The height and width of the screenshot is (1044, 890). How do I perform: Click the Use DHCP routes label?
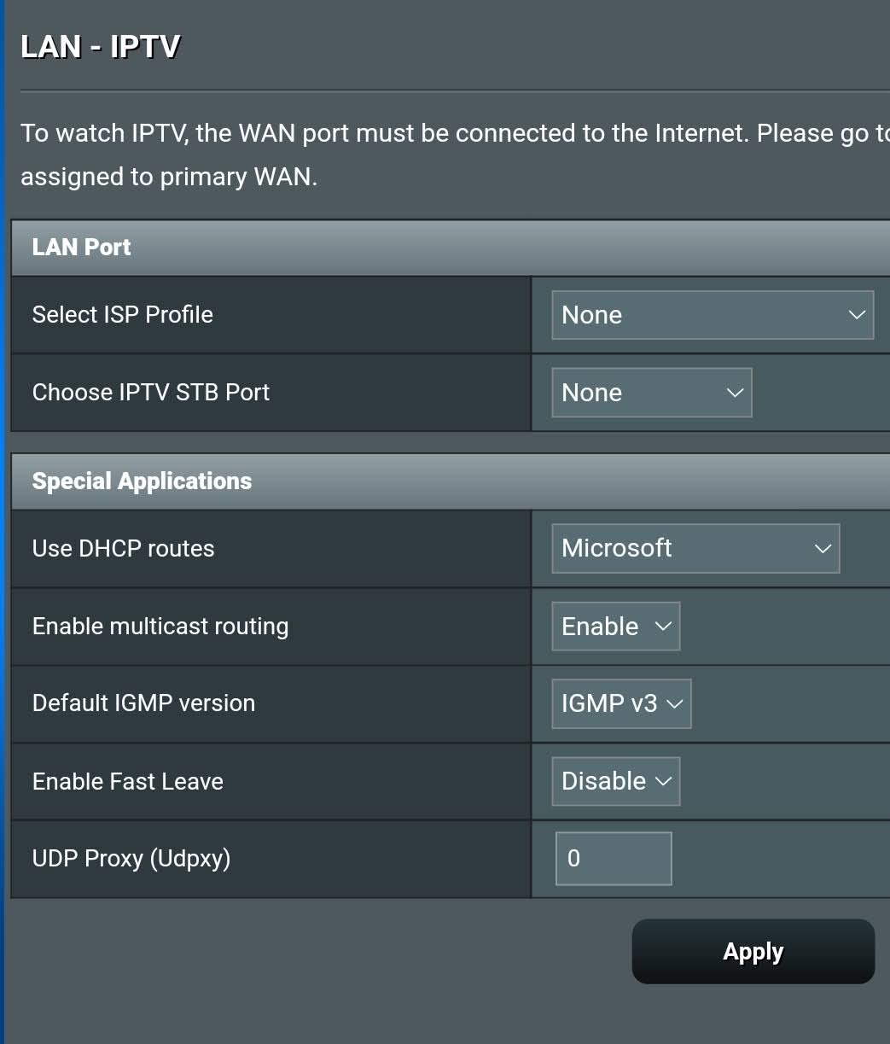[124, 548]
